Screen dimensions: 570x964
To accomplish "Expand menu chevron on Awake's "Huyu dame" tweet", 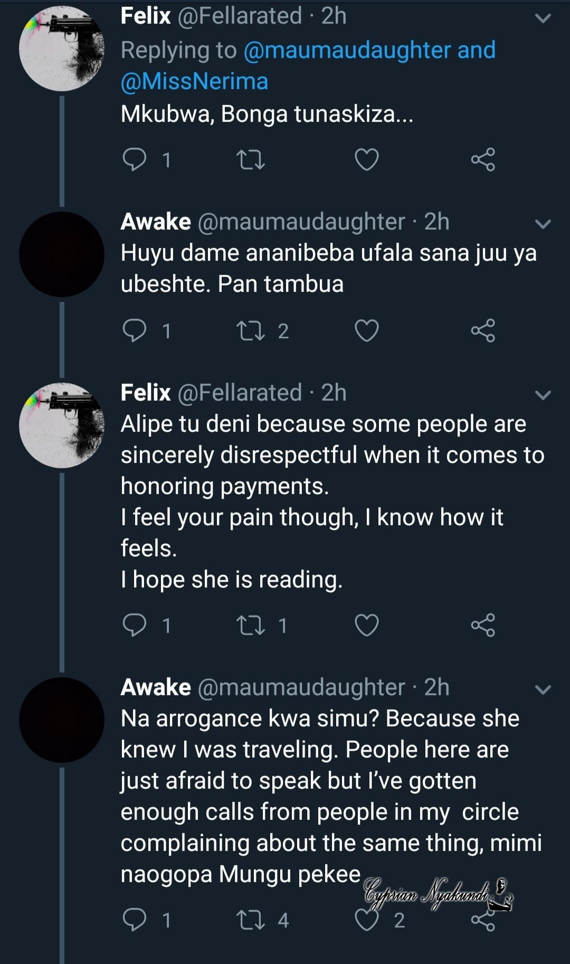I will [543, 224].
